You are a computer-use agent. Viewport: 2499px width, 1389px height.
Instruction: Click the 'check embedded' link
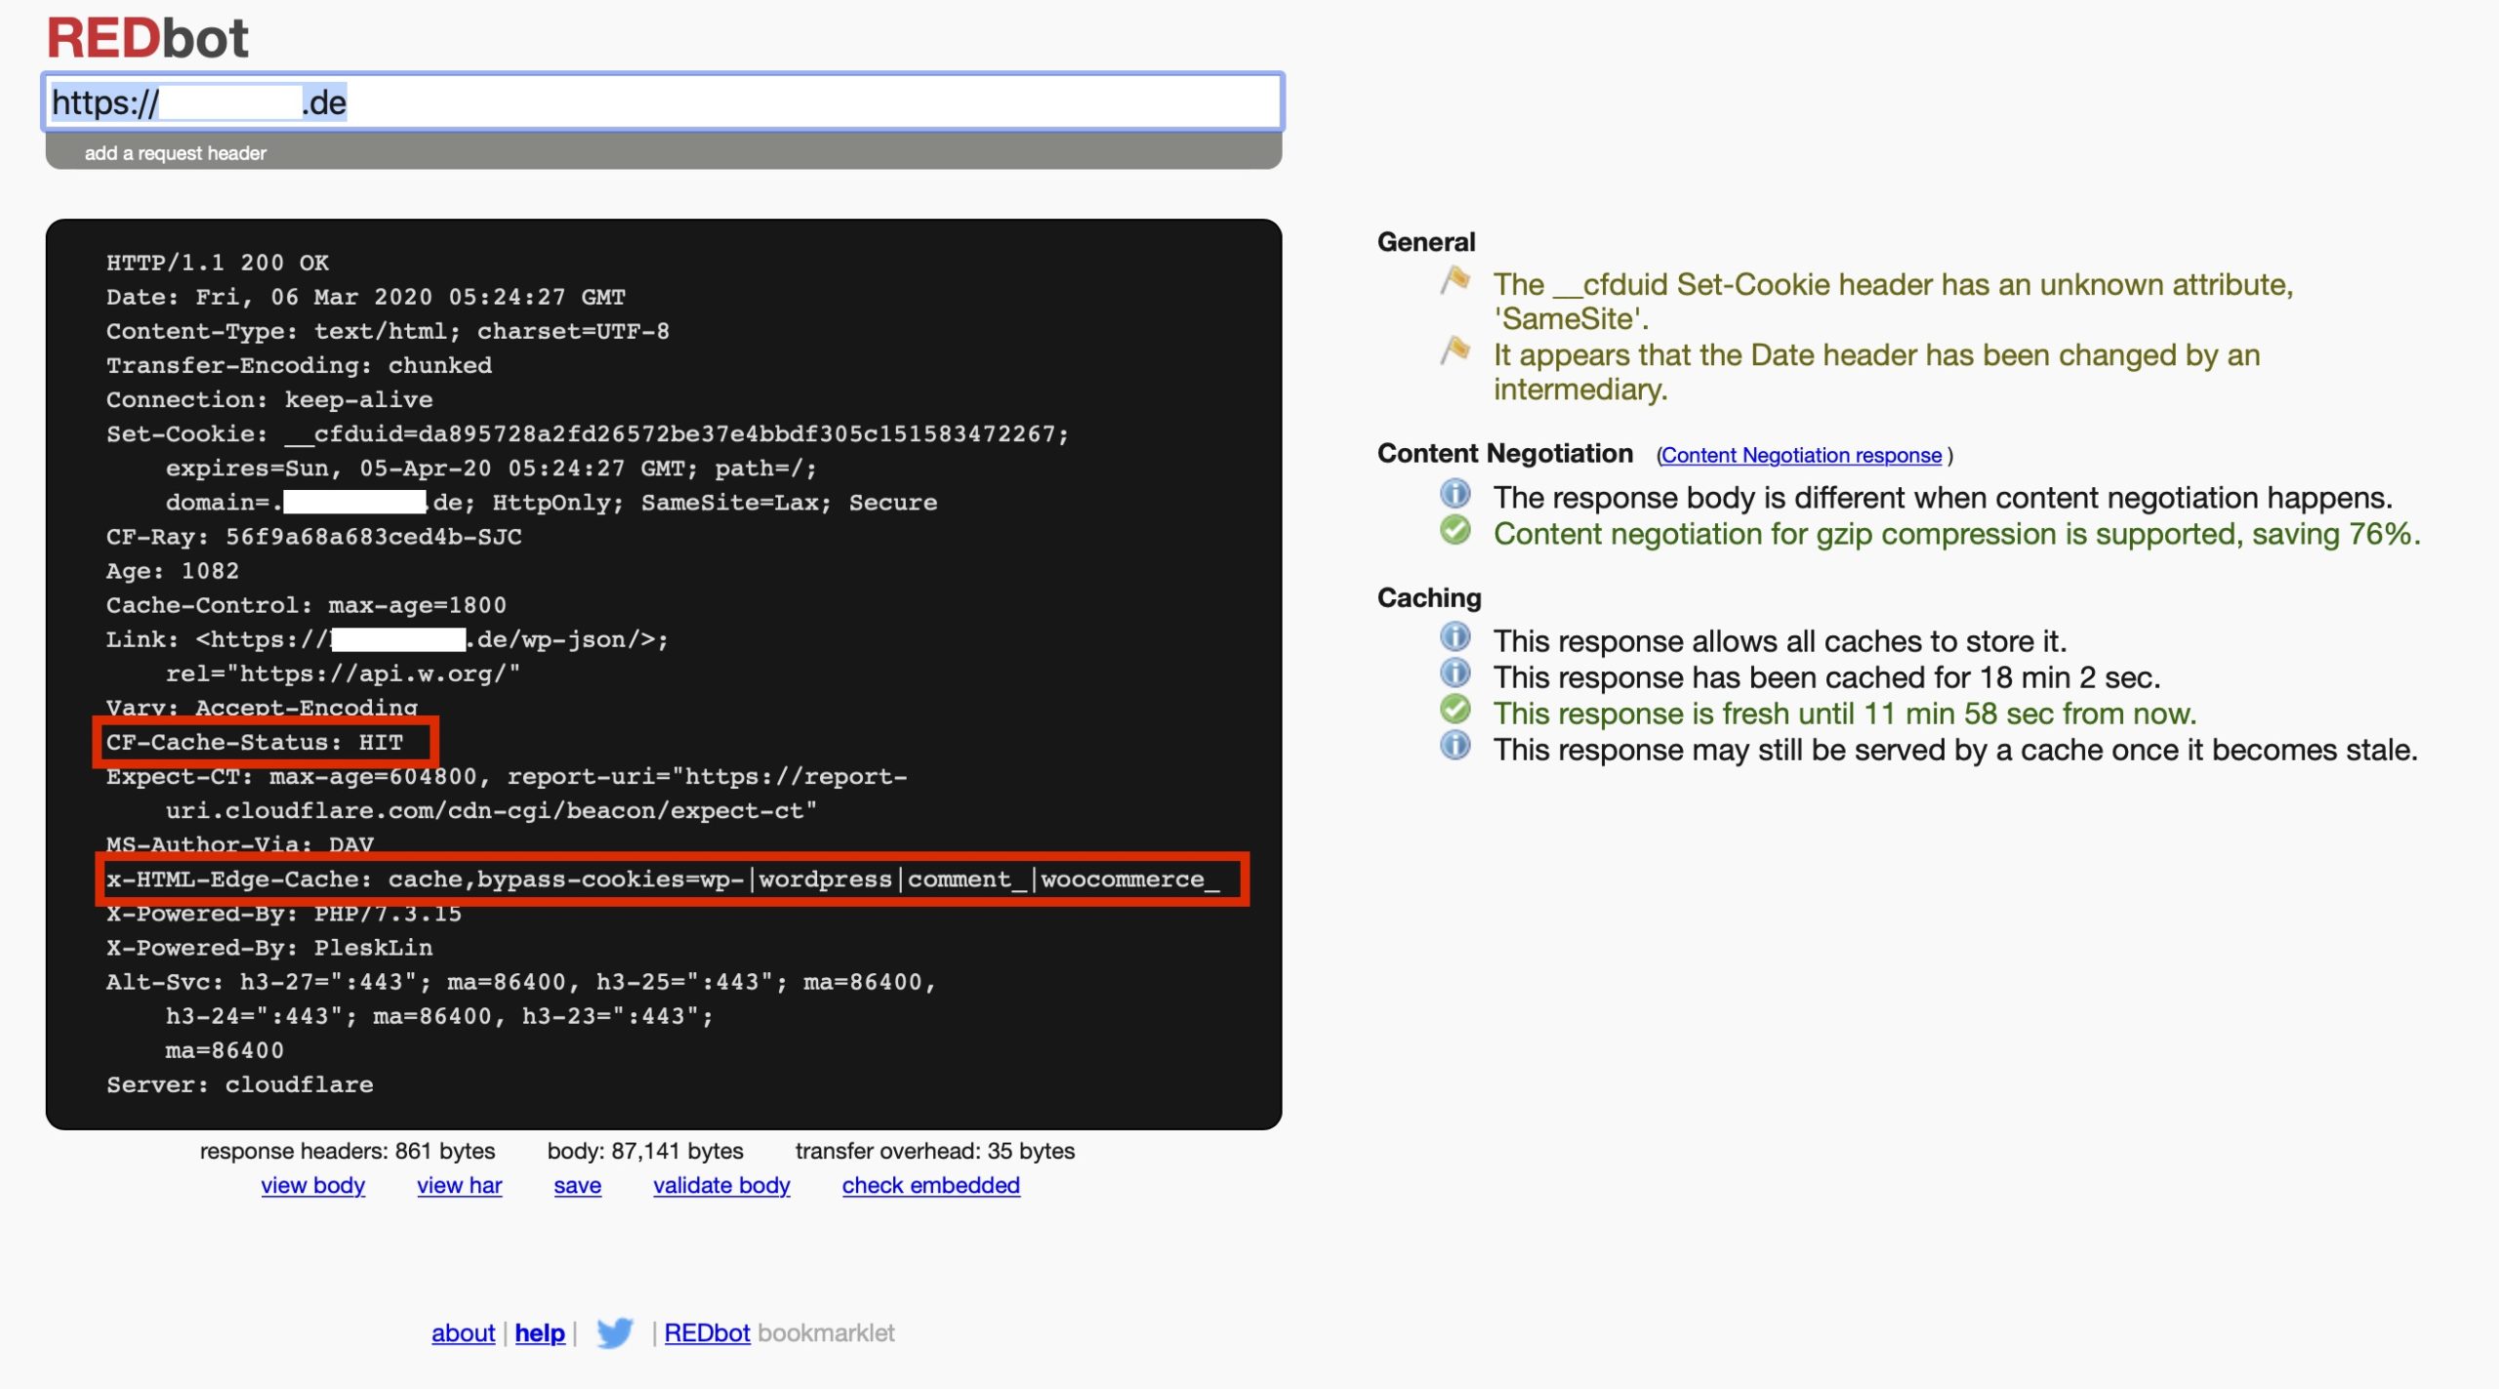(x=930, y=1185)
